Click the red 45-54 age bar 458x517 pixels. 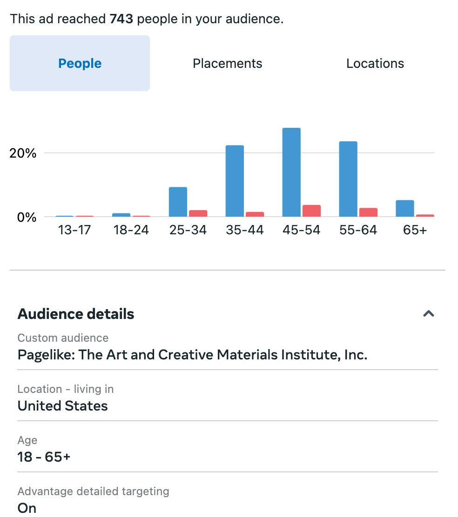311,211
